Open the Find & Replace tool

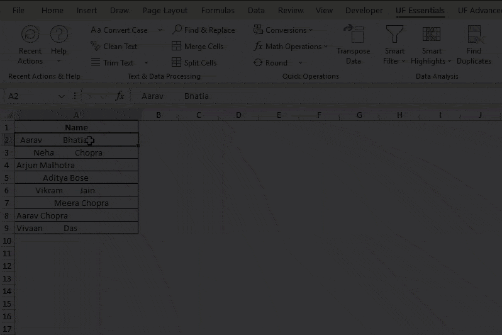pos(204,30)
